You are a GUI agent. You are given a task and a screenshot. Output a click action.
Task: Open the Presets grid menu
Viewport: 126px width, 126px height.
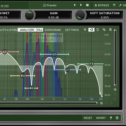click(50, 5)
